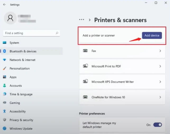Screen dimensions: 170x134
Task: Select the System monitor icon
Action: click(4, 43)
